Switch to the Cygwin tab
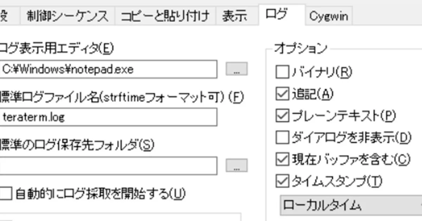The image size is (422, 221). (x=328, y=16)
